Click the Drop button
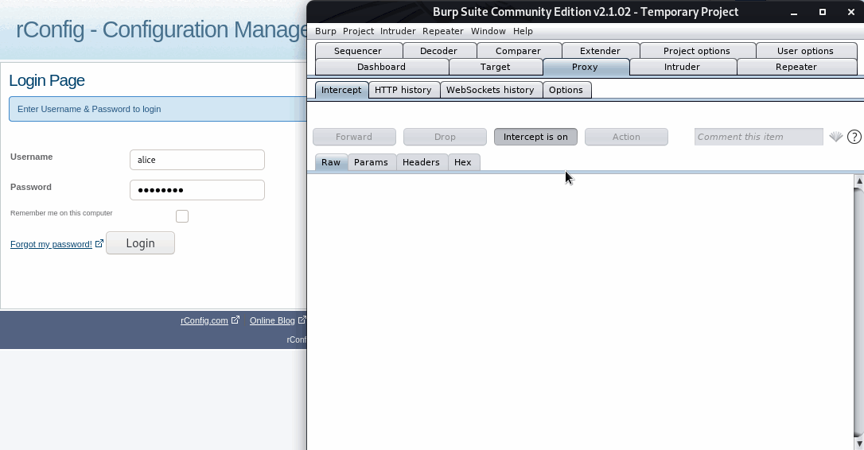Screen dimensions: 864x450 (445, 137)
